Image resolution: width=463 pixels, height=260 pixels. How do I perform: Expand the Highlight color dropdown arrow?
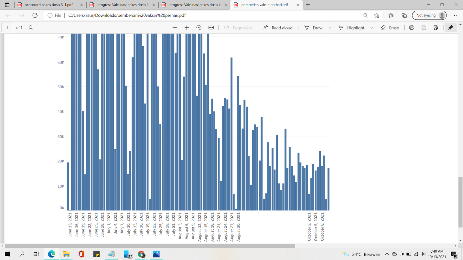click(x=371, y=28)
